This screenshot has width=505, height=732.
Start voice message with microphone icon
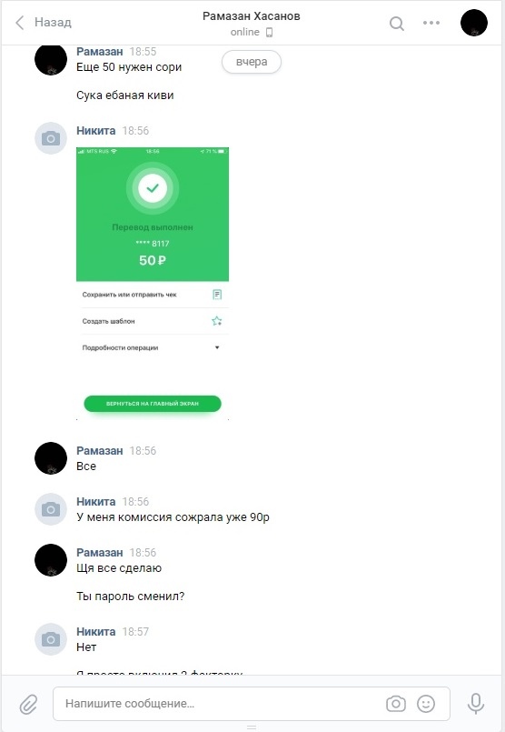[x=476, y=704]
